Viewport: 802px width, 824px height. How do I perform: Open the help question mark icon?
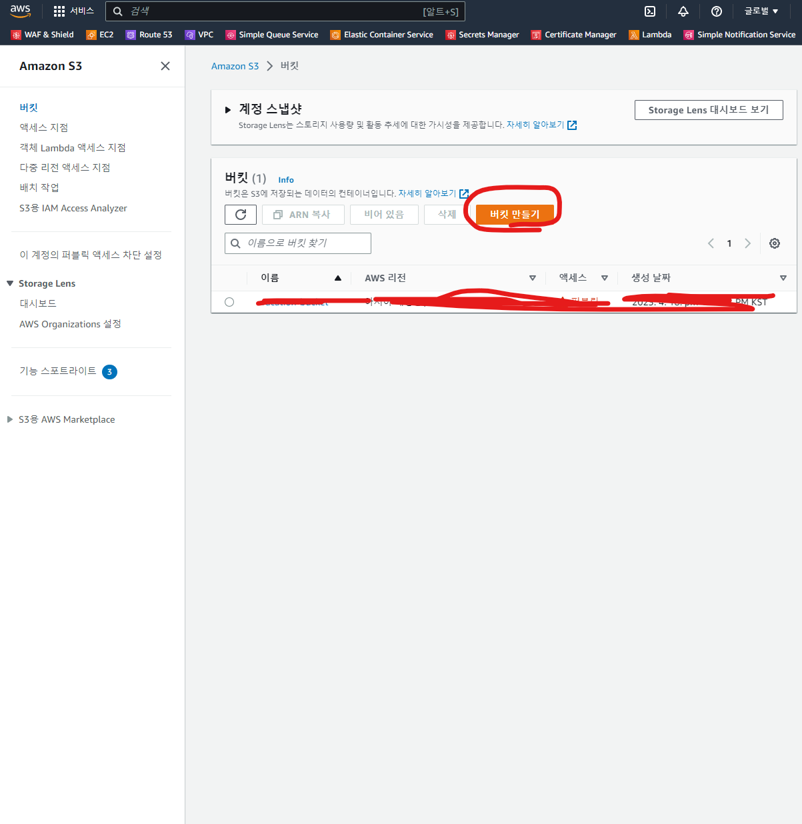click(x=717, y=11)
